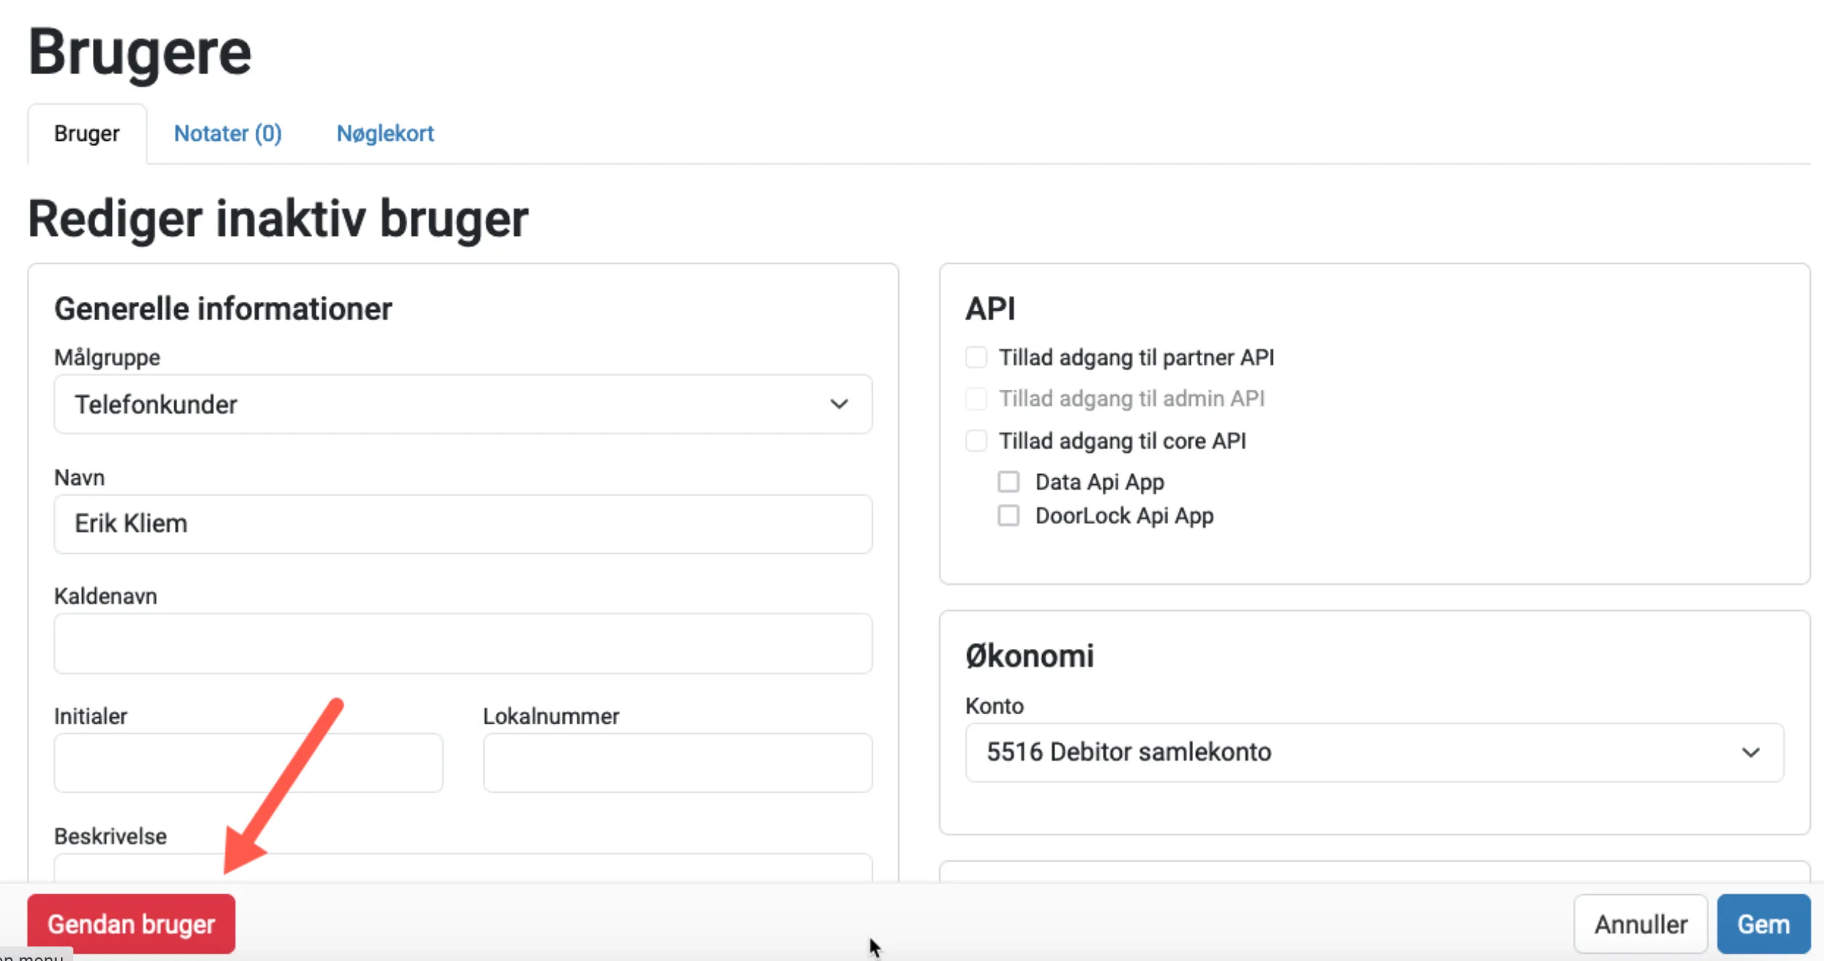1824x961 pixels.
Task: Check the DoorLock Api App box
Action: 1009,516
